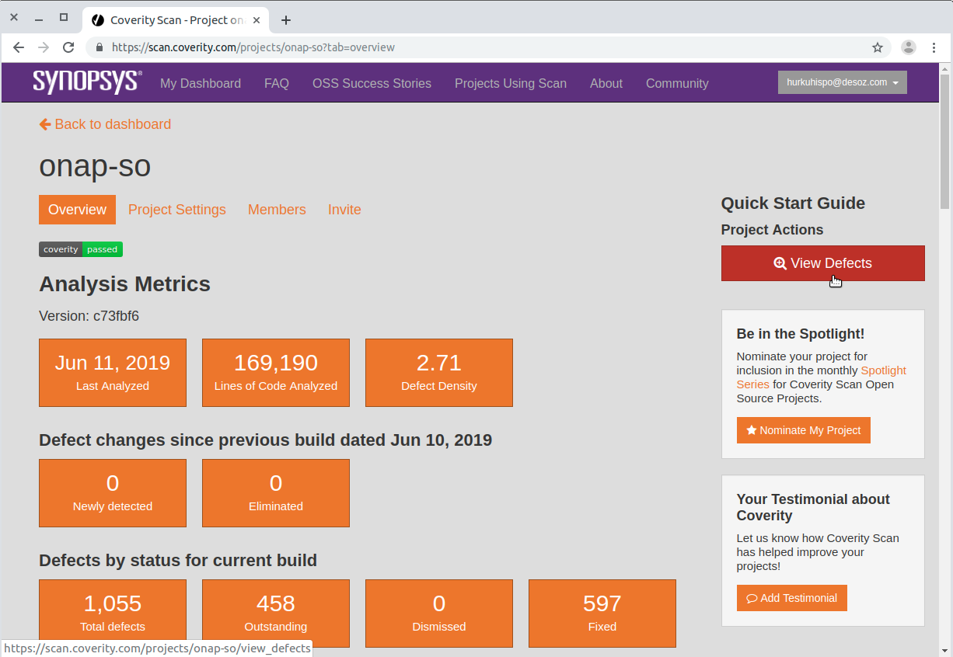Close the Coverity Scan tab
Image resolution: width=953 pixels, height=657 pixels.
(x=258, y=20)
